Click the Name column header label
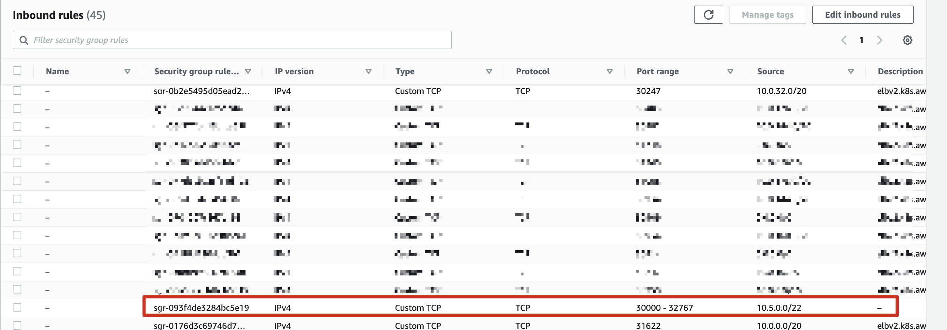This screenshot has height=330, width=947. click(x=57, y=71)
